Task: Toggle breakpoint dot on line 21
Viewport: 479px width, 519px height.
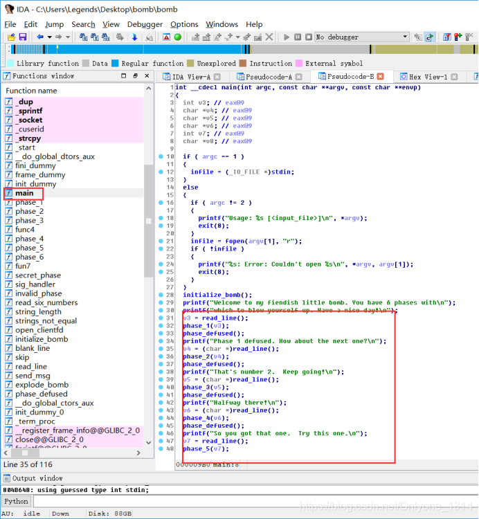Action: click(161, 241)
